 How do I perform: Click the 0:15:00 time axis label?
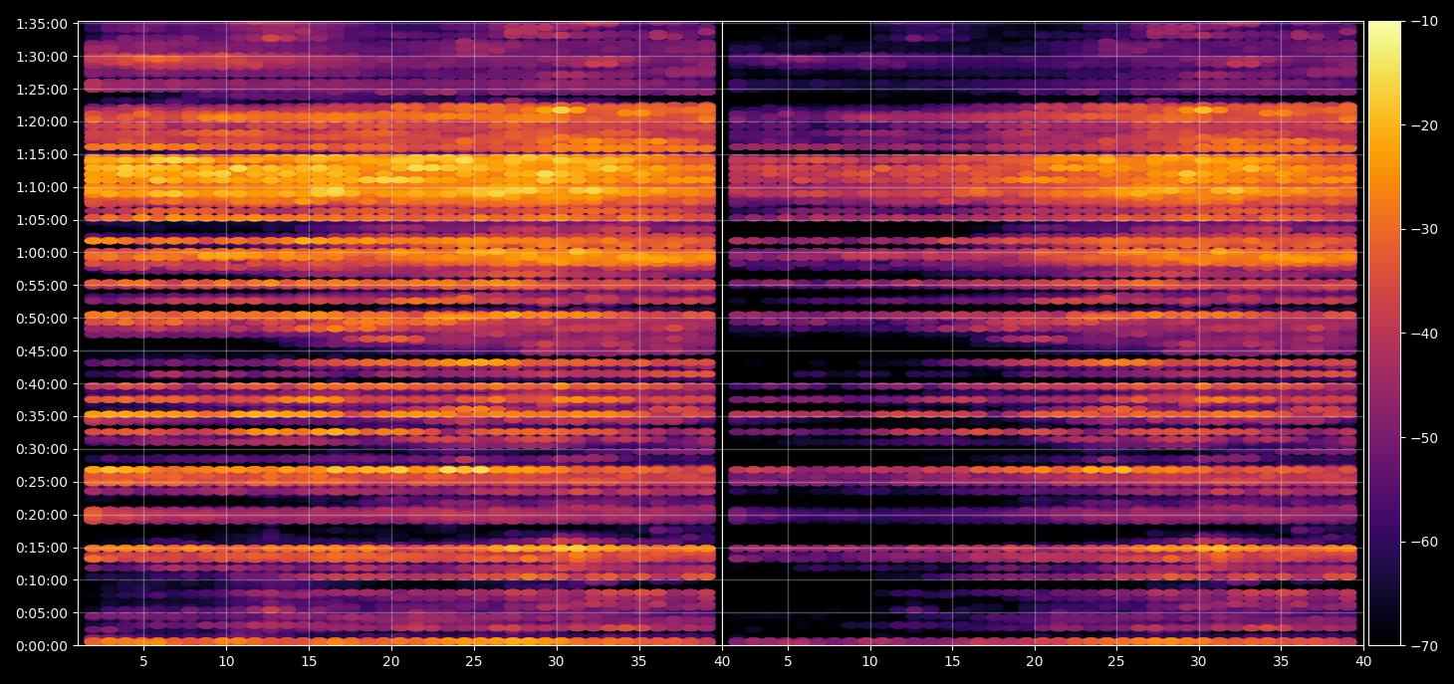click(x=42, y=548)
